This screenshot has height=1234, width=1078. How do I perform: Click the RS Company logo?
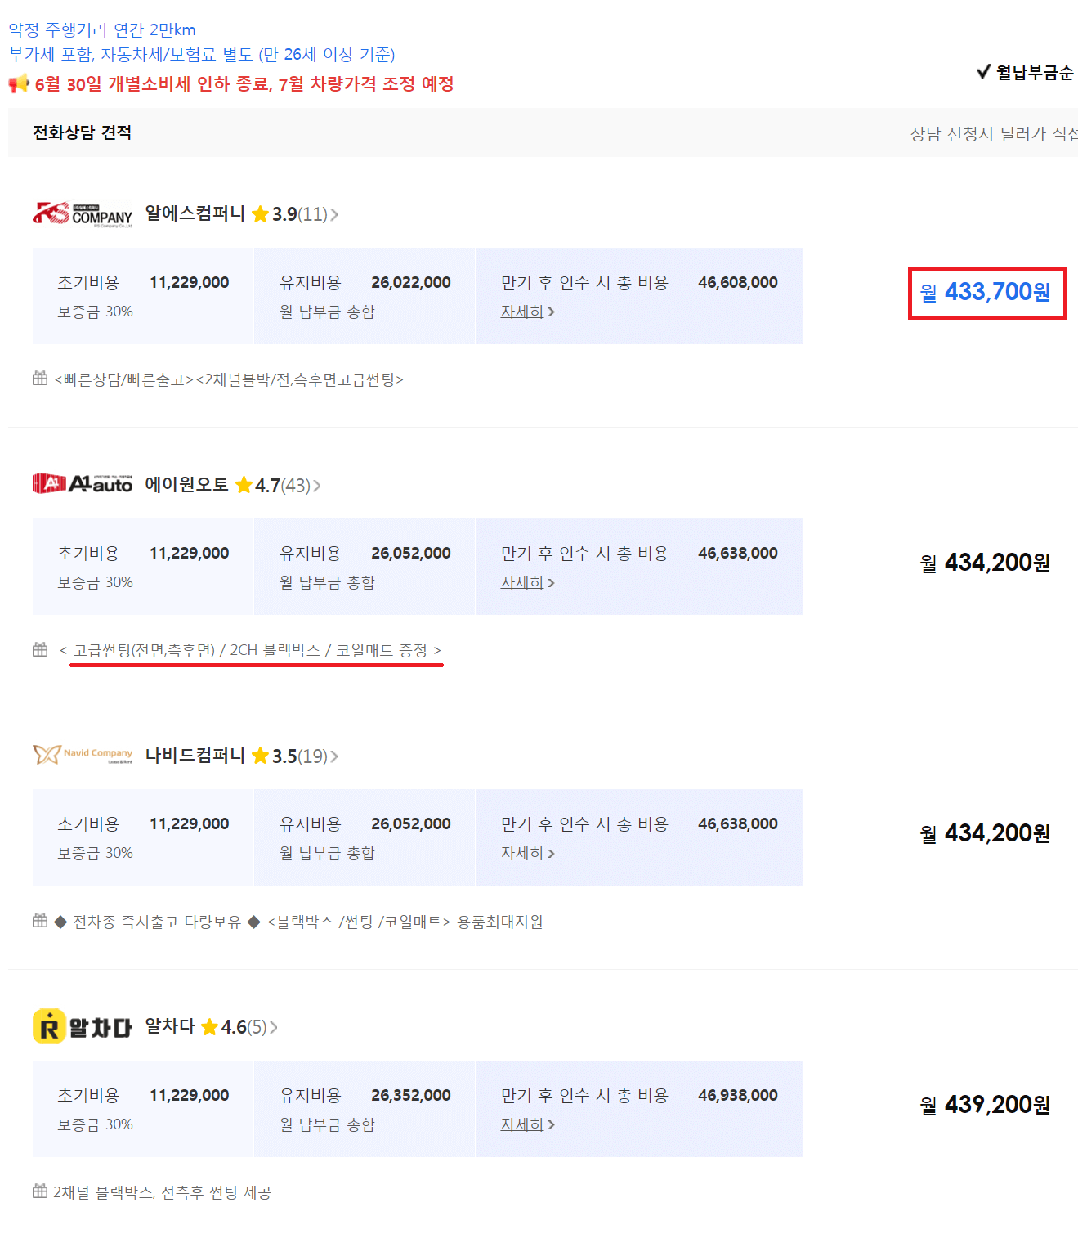click(83, 213)
